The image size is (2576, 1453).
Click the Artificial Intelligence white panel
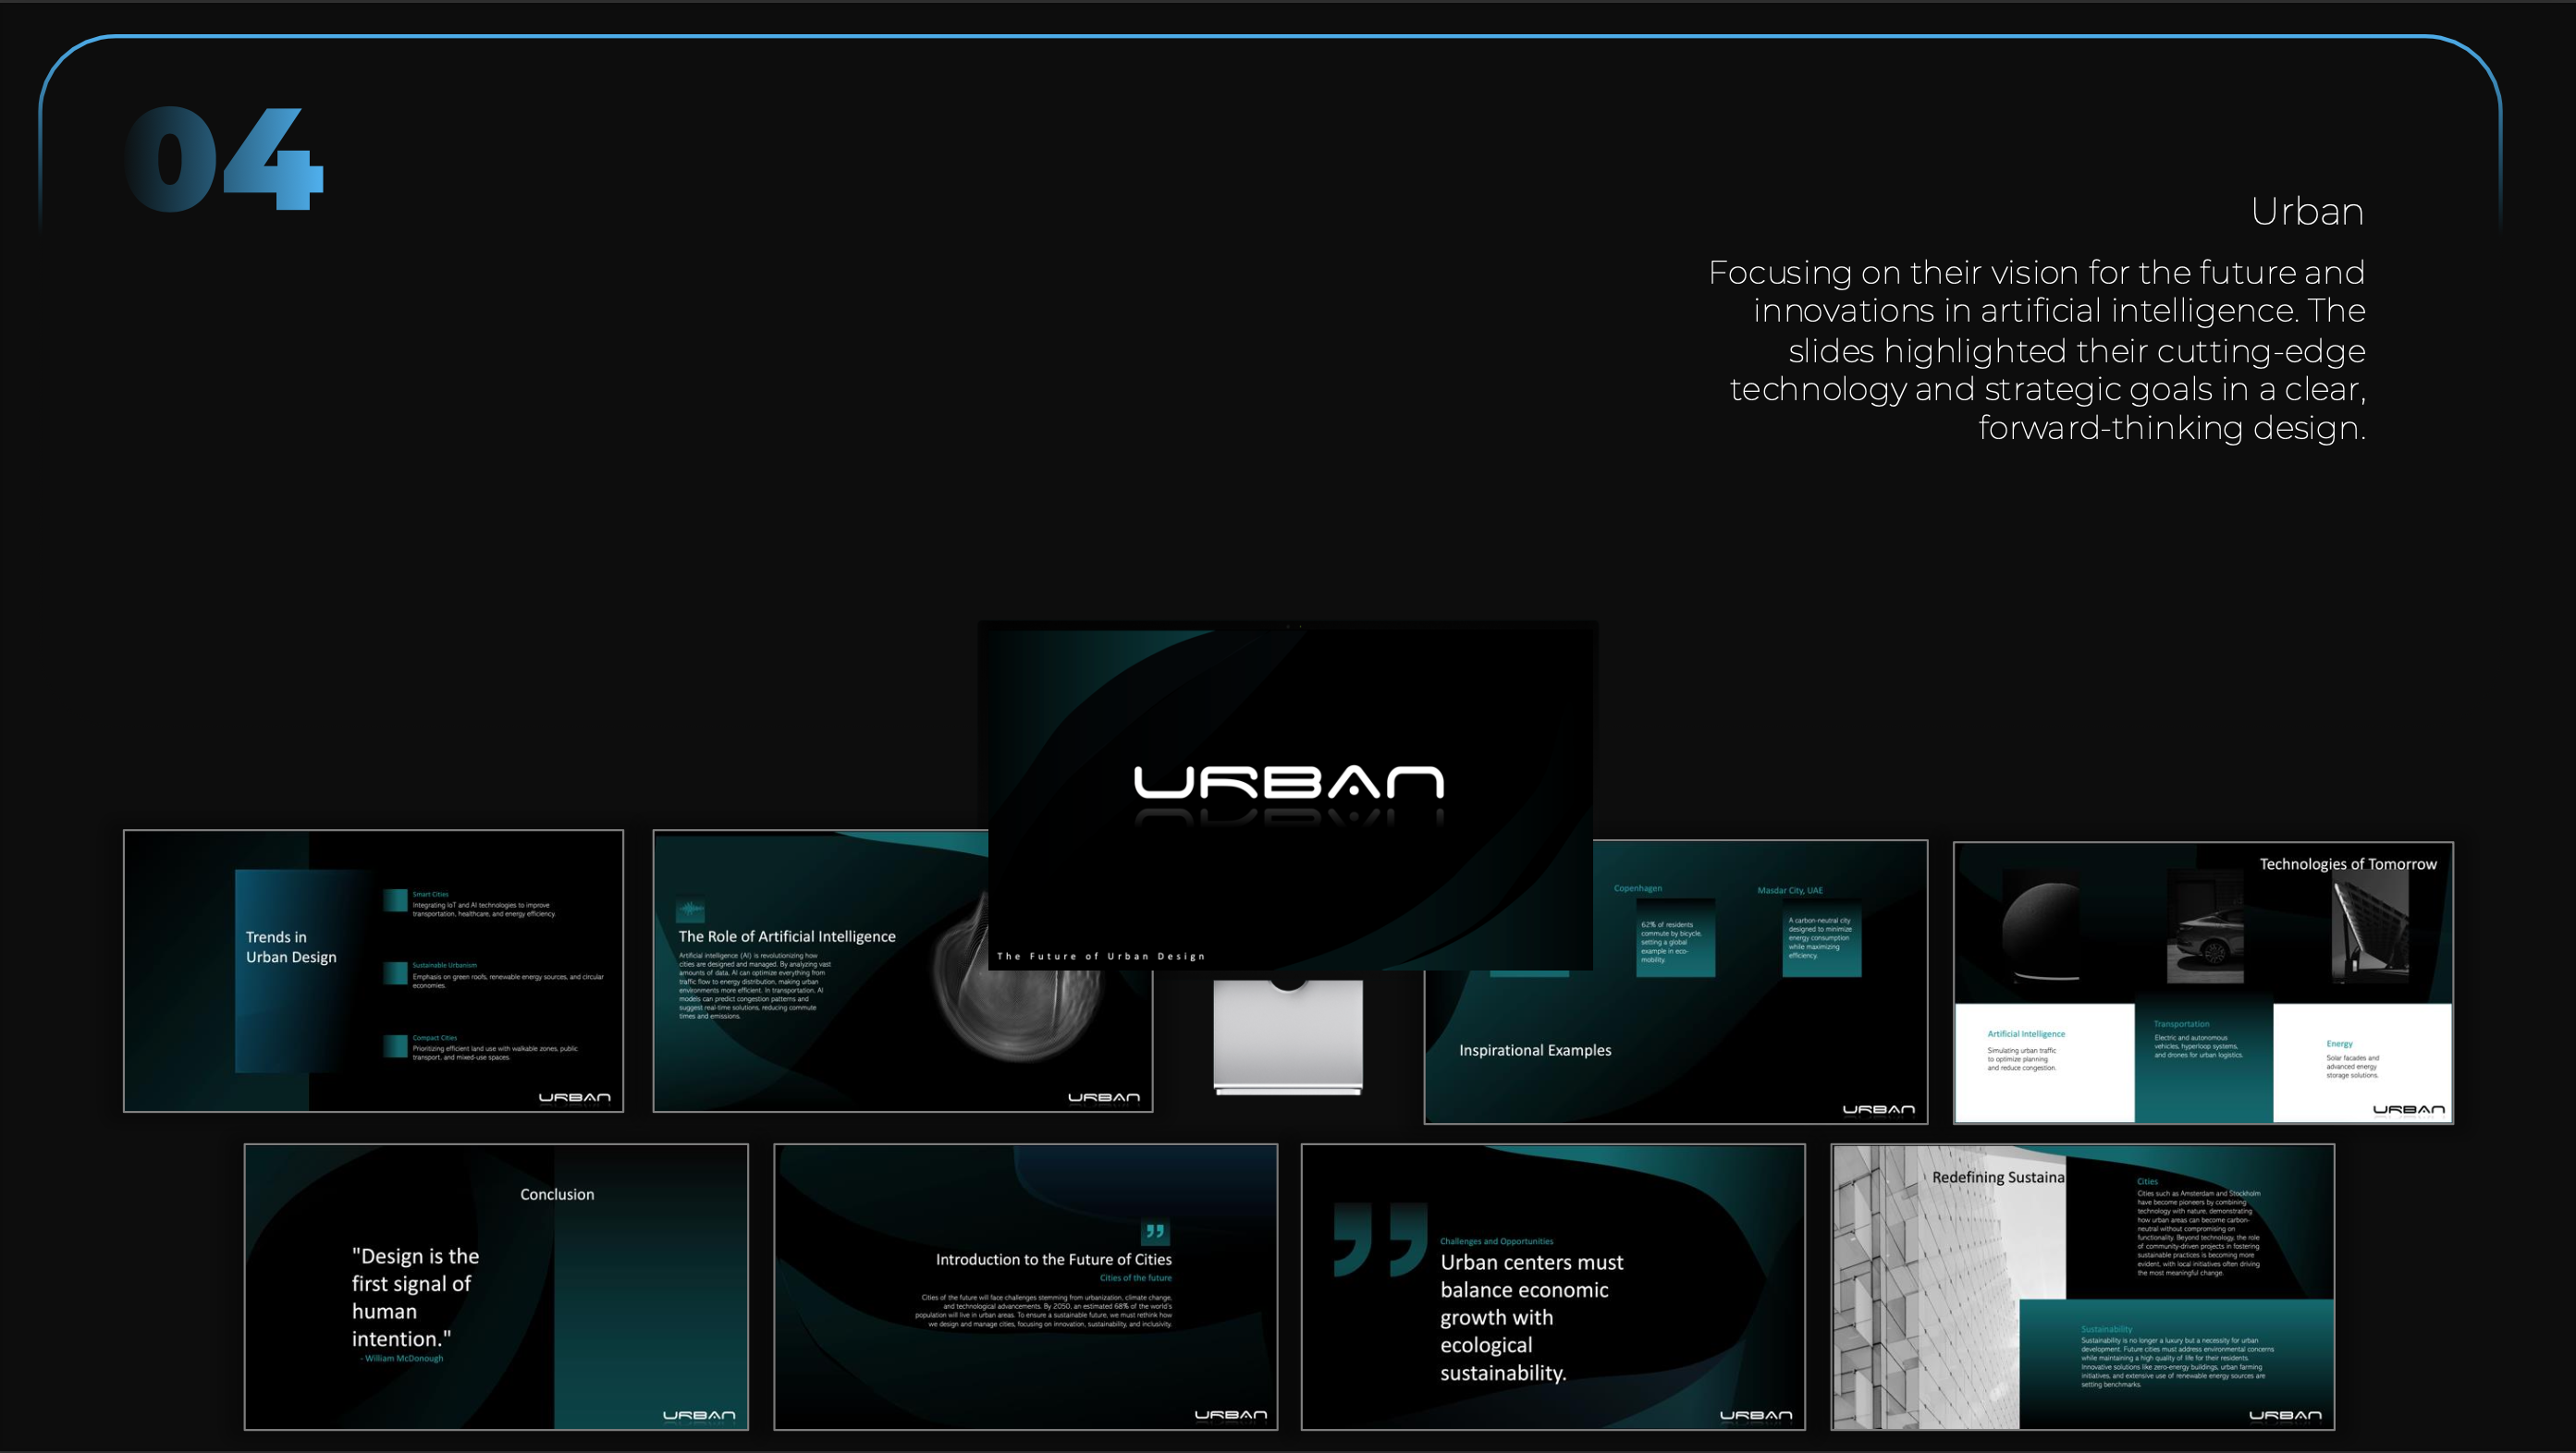2044,1061
